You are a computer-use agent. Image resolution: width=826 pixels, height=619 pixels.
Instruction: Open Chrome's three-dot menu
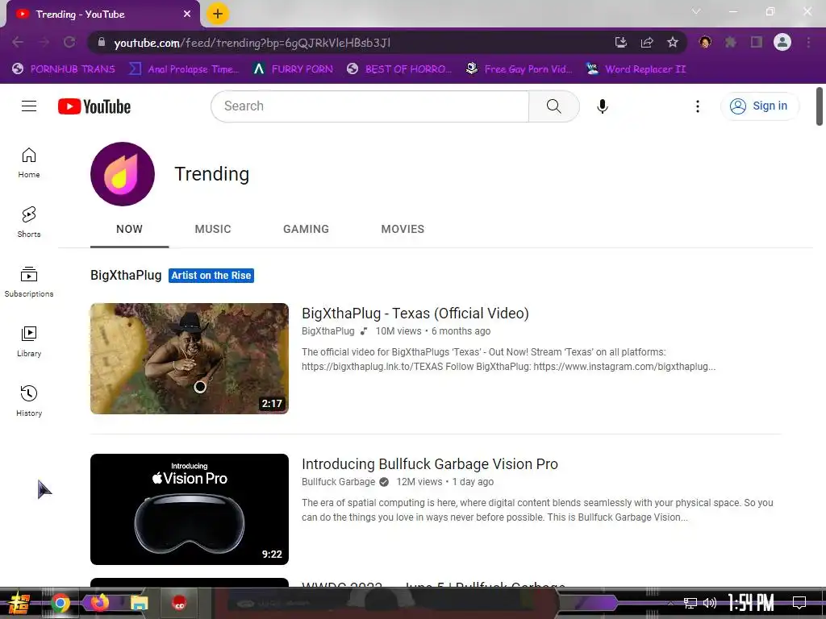[808, 42]
